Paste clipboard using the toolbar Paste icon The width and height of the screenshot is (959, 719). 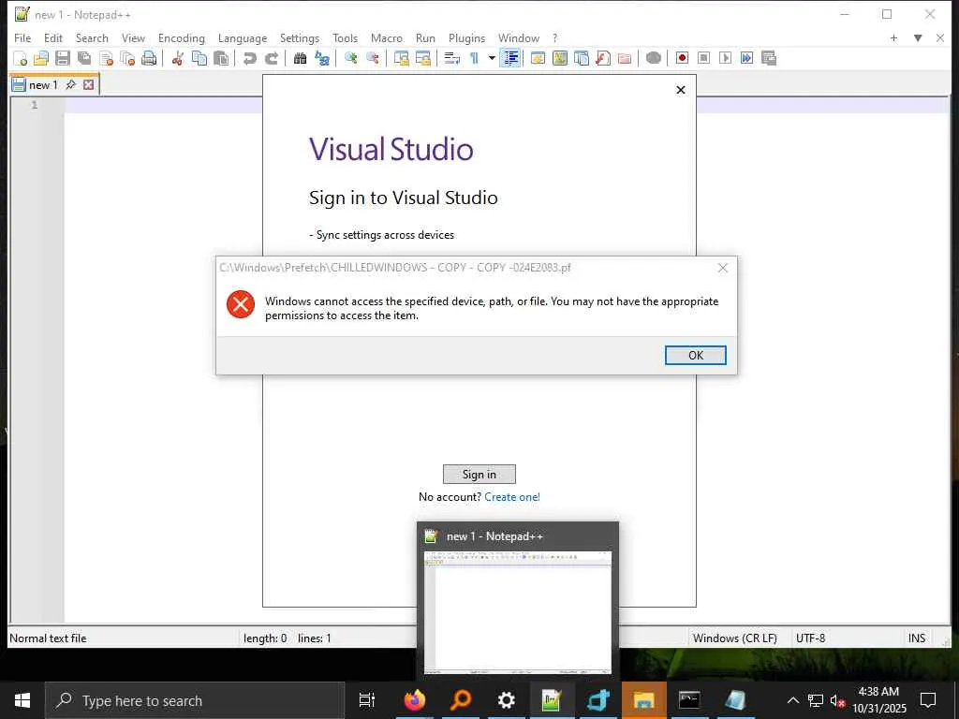point(221,58)
